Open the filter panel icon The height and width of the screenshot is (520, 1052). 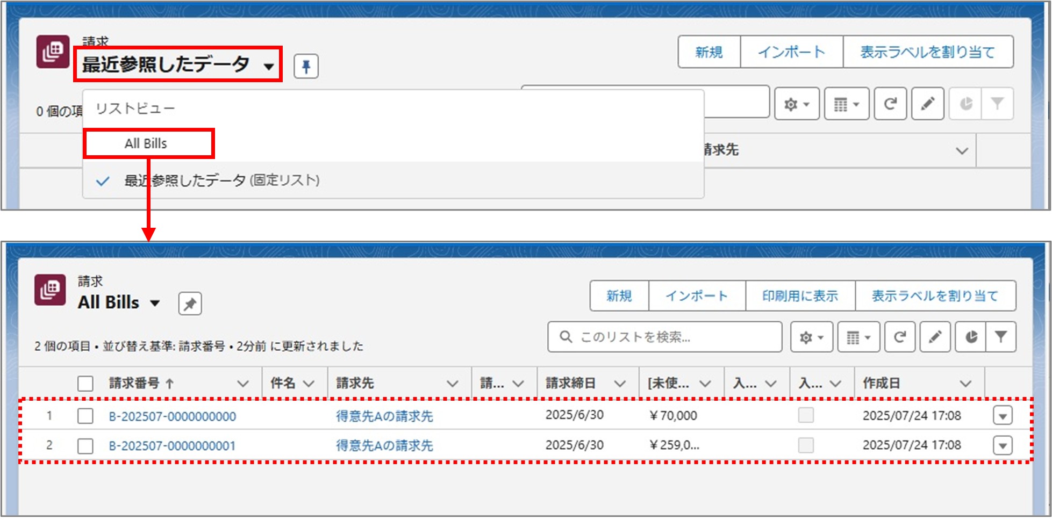coord(1000,337)
